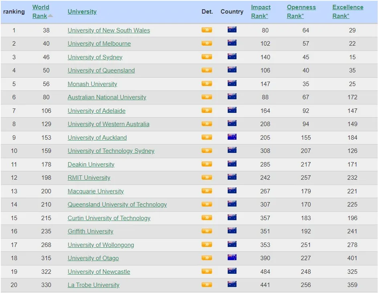Viewport: 378px width, 293px height.
Task: Open University of Western Australia link
Action: pos(109,124)
